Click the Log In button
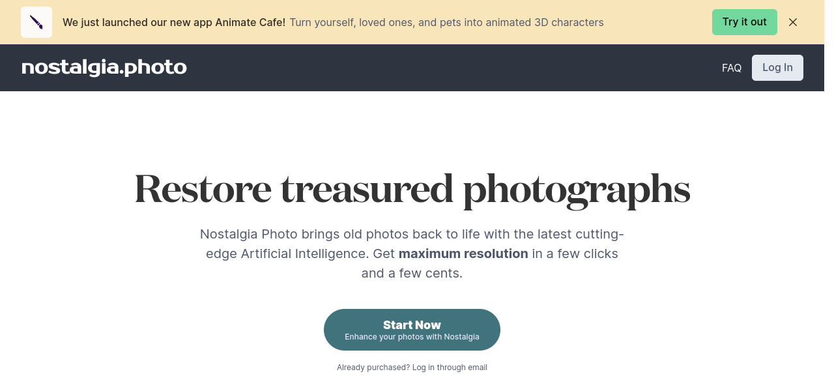The height and width of the screenshot is (391, 834). pyautogui.click(x=777, y=68)
